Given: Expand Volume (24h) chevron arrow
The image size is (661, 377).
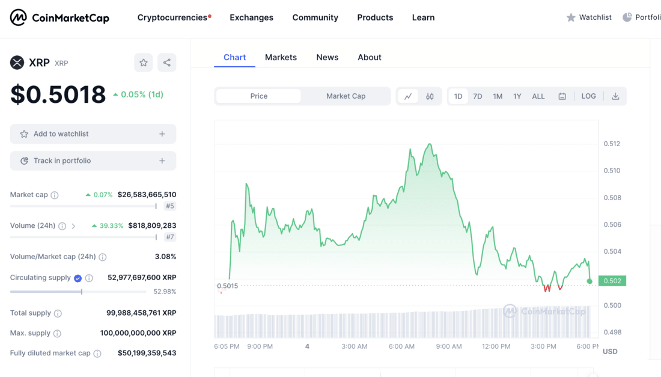Looking at the screenshot, I should coord(73,226).
